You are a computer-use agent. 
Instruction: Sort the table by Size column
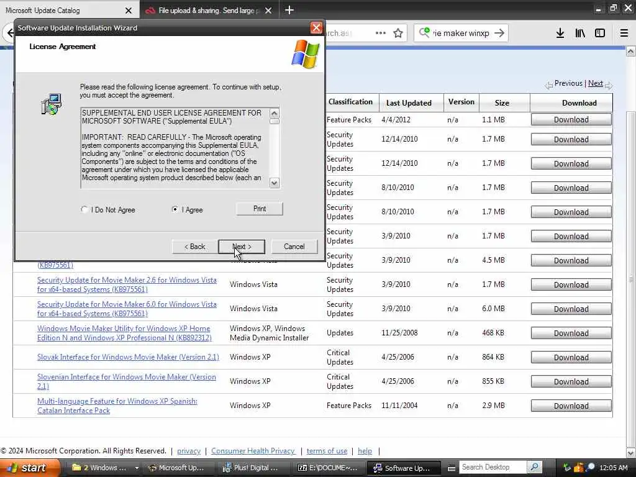(502, 103)
